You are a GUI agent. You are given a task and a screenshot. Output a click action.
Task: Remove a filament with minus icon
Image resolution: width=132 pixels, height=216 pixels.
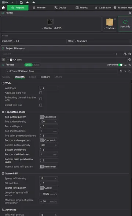pos(121,54)
